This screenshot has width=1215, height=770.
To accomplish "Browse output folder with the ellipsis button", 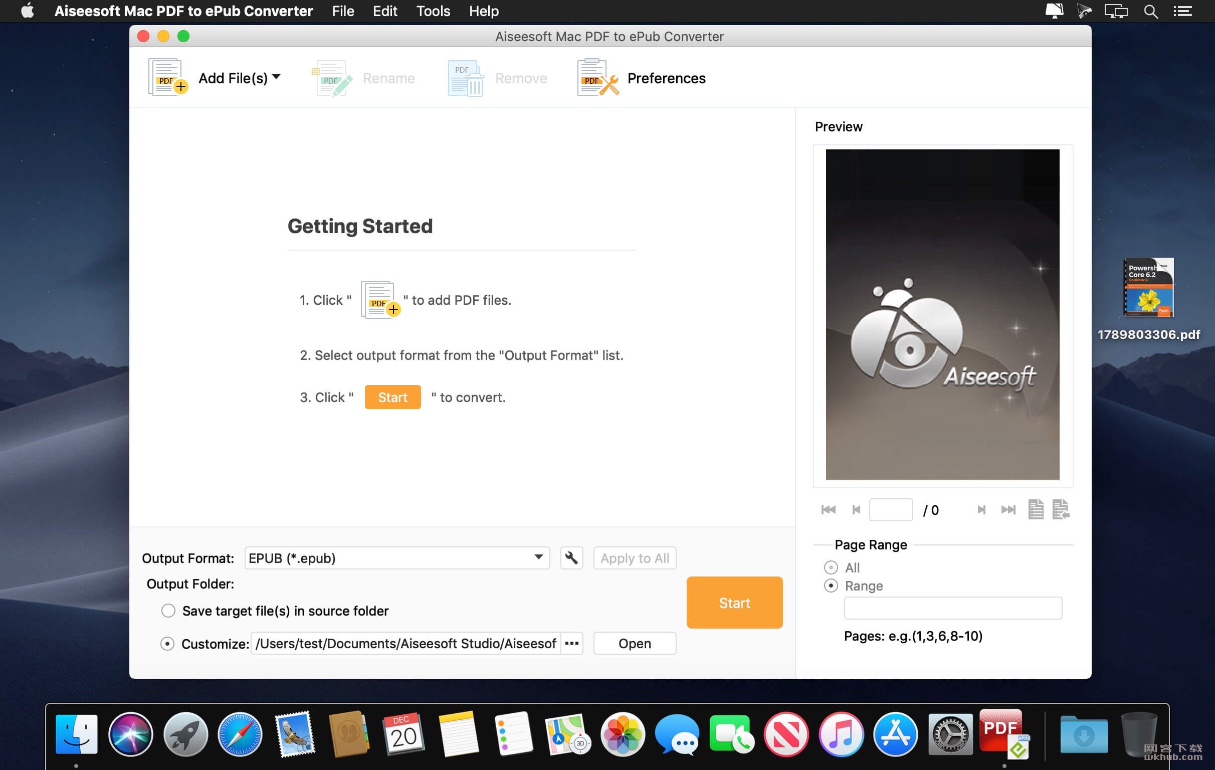I will [x=572, y=643].
